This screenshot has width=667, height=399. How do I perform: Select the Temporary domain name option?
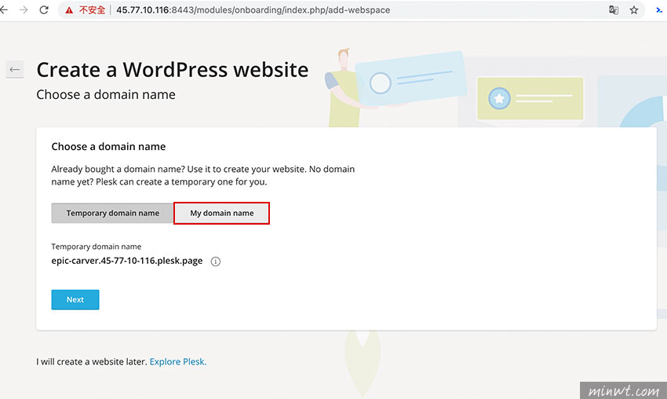[x=112, y=213]
